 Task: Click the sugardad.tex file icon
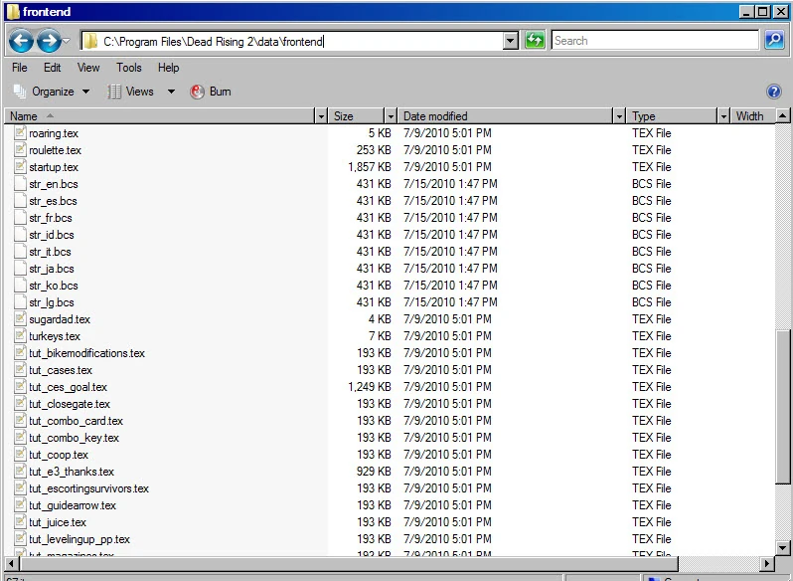[20, 319]
